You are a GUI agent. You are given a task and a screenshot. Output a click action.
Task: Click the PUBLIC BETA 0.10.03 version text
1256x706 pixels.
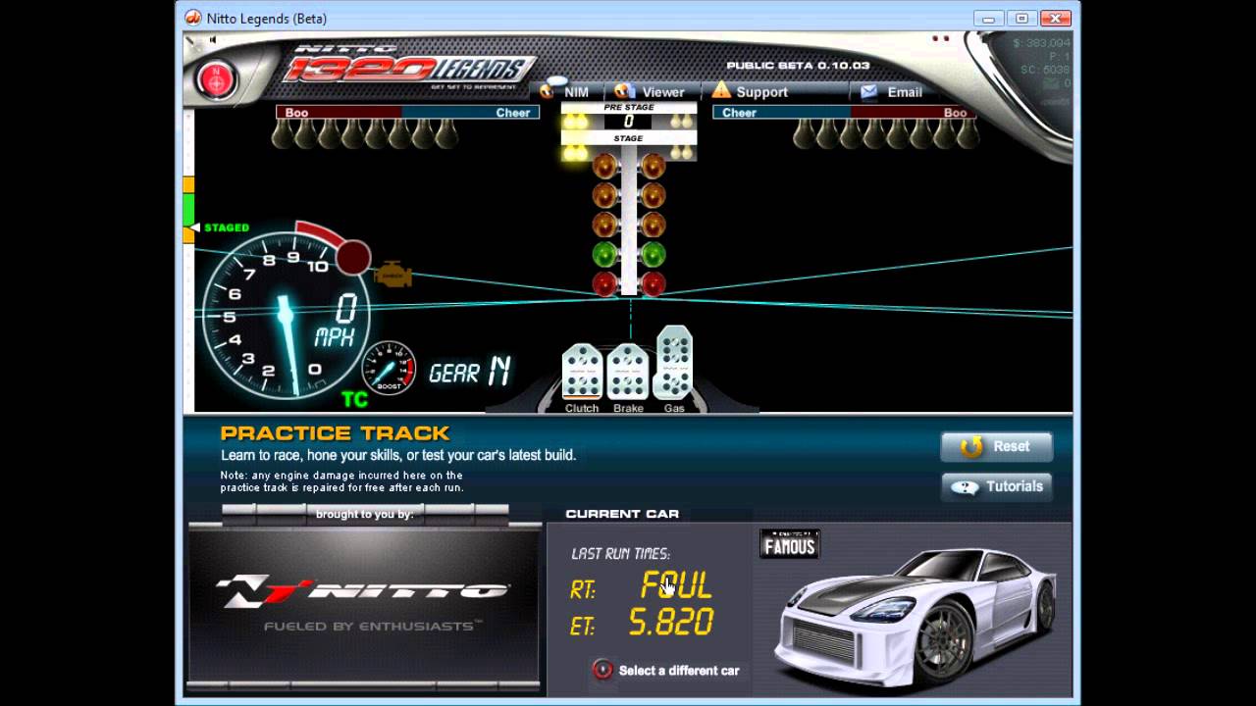797,65
